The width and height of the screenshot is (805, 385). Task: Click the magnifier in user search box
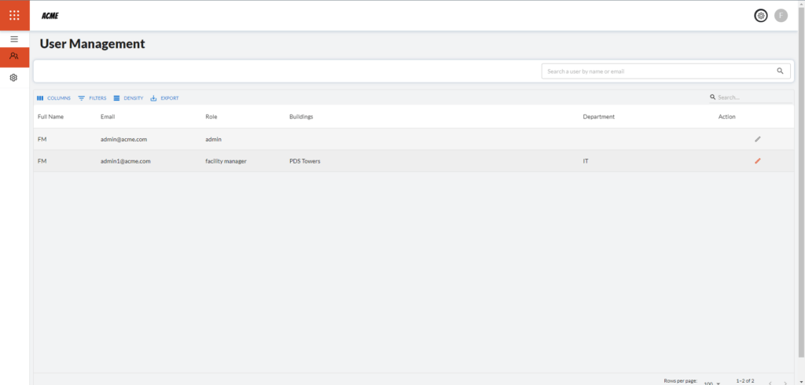(x=780, y=71)
